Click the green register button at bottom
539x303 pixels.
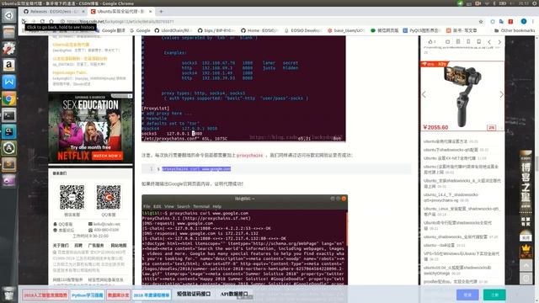click(x=494, y=295)
